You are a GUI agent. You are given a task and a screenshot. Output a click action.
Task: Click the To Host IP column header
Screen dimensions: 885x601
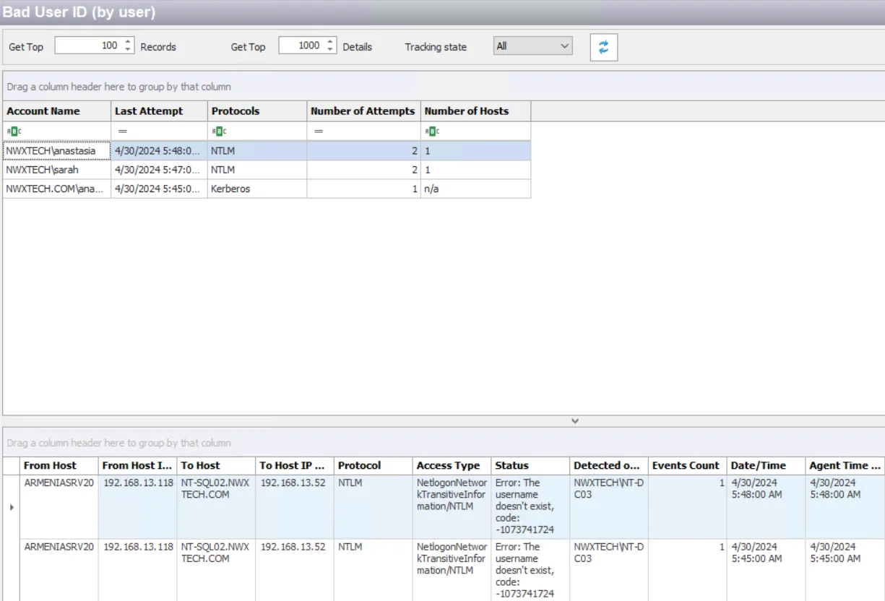(295, 465)
